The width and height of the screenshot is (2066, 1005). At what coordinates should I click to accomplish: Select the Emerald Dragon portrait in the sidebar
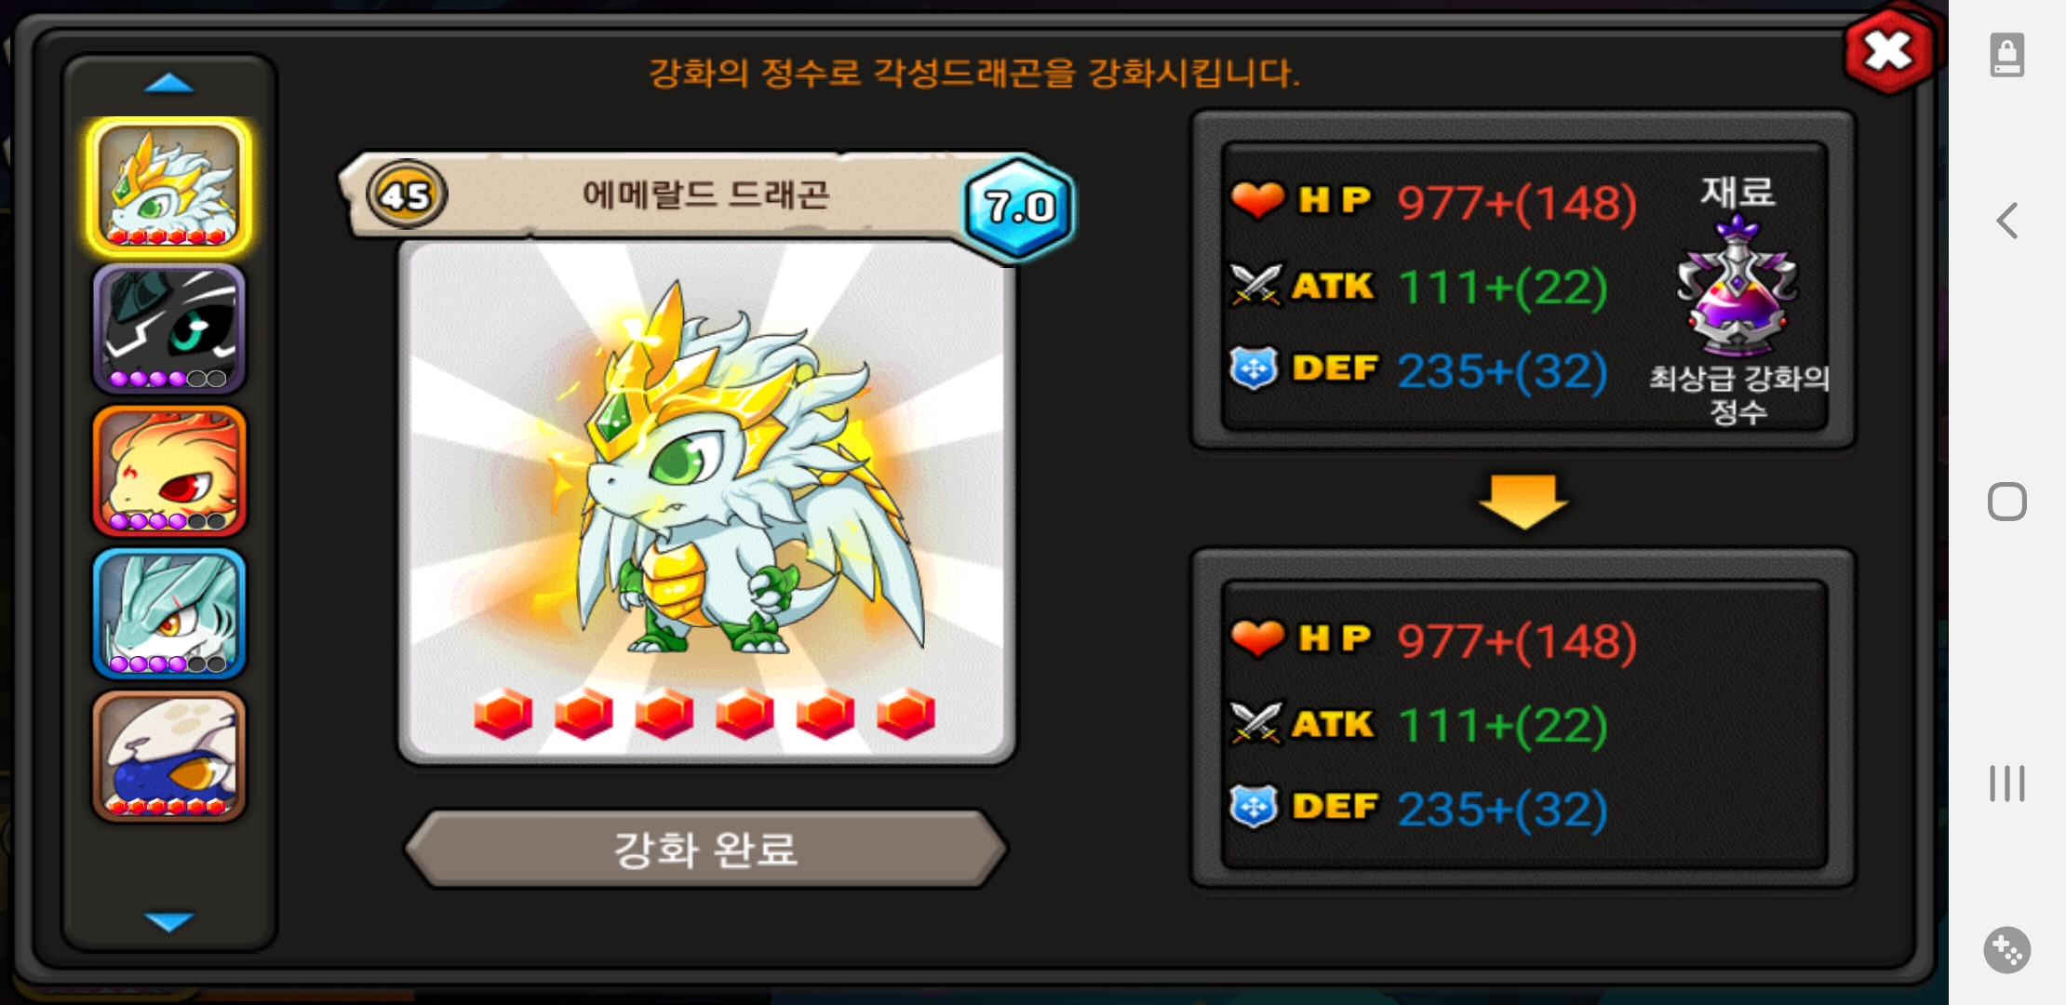point(169,187)
